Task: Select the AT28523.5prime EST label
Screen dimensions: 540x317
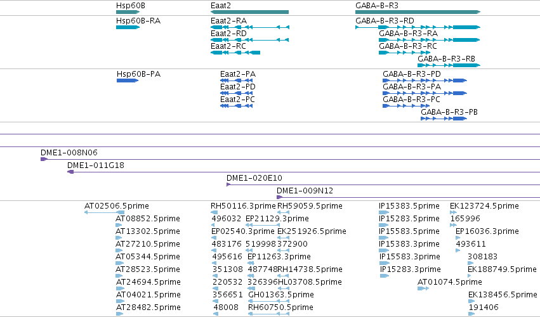Action: 148,269
